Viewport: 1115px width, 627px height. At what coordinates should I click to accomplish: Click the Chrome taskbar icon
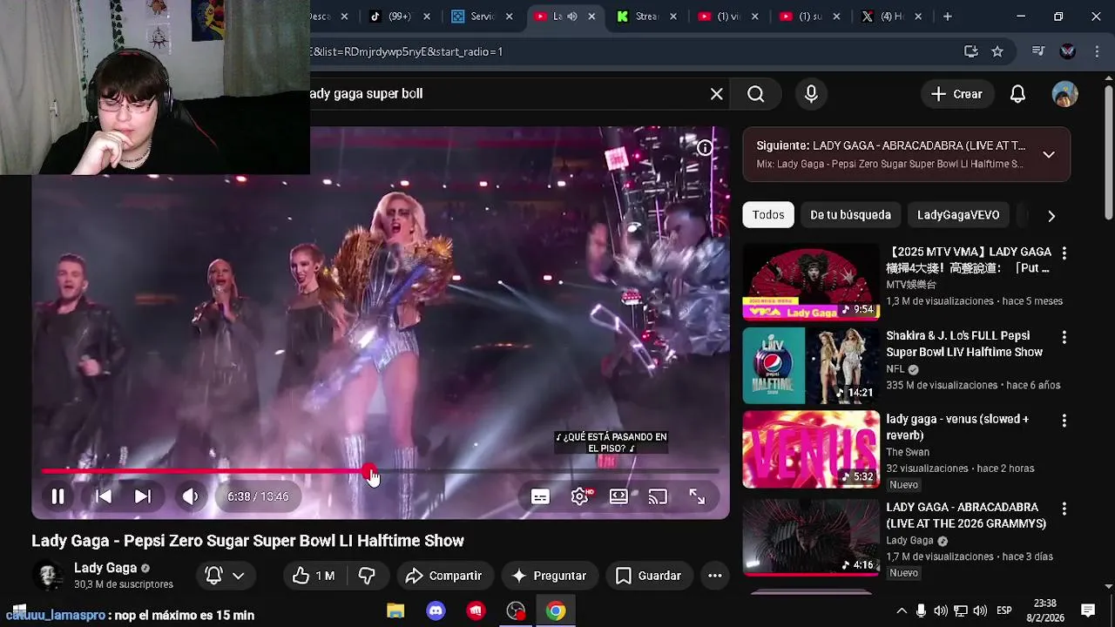(x=556, y=611)
